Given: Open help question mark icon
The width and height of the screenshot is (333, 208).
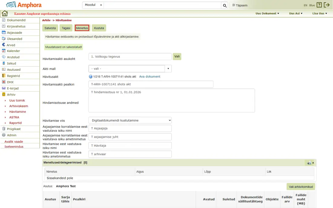Looking at the screenshot, I should point(319,5).
